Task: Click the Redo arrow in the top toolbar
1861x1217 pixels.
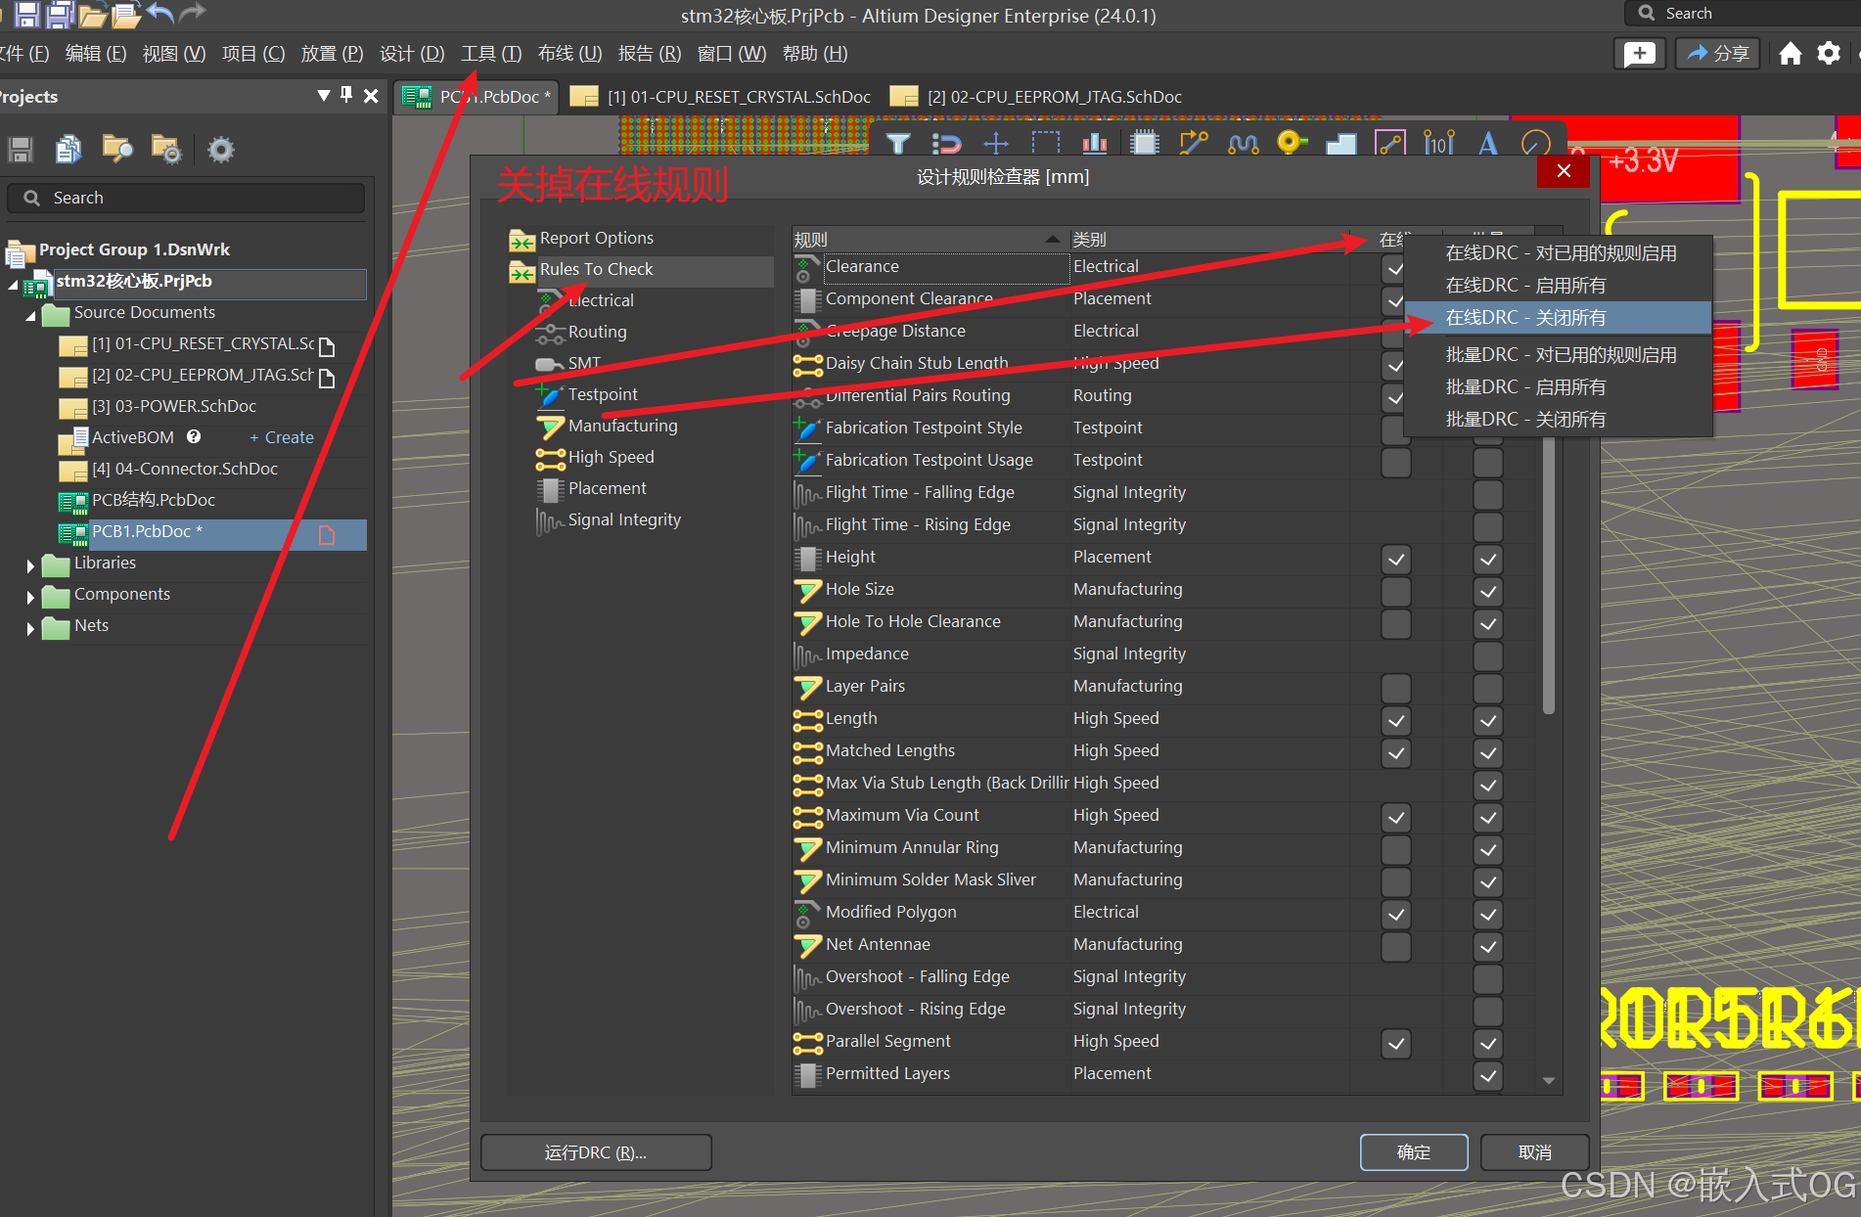Action: click(x=193, y=13)
